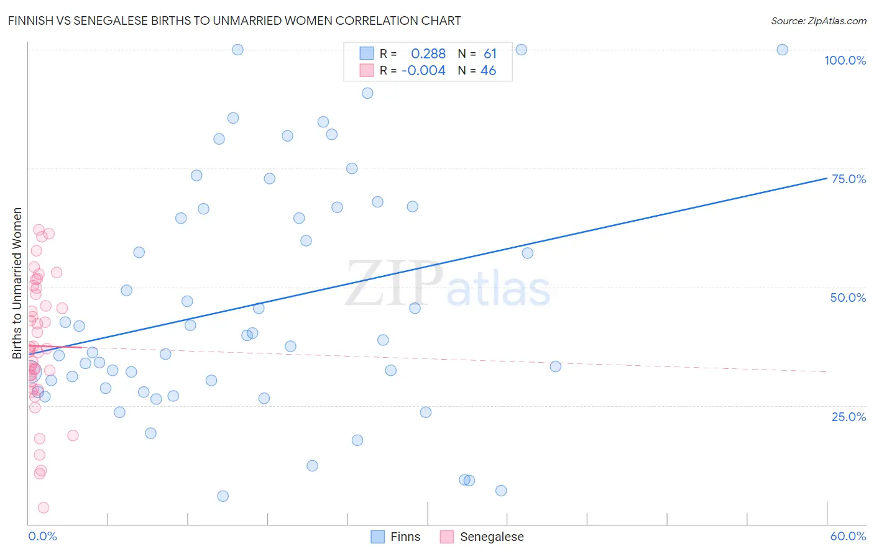
Task: Click the 60.0% x-axis label
Action: click(x=848, y=536)
